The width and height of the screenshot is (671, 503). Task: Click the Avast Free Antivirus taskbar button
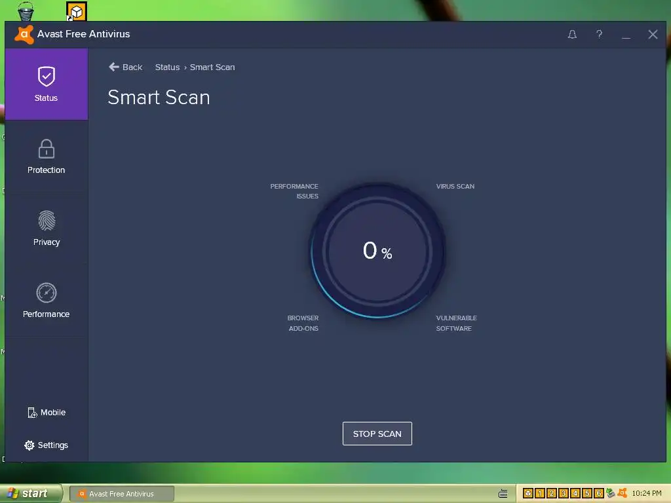point(121,494)
